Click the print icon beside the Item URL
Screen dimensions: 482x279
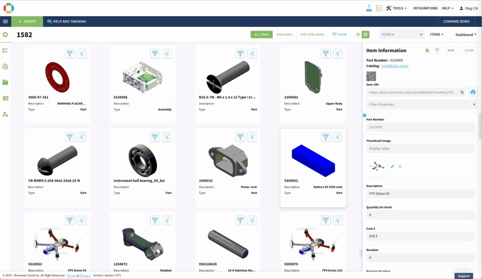473,92
